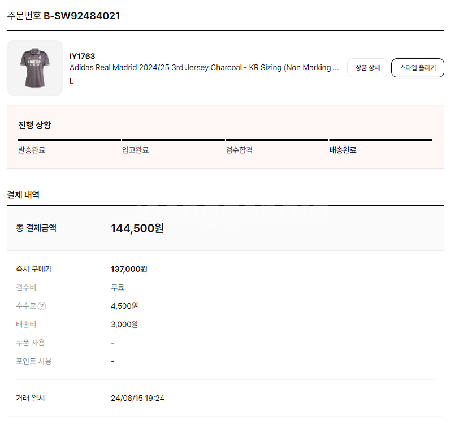Select the 배송완료 progress step

343,150
